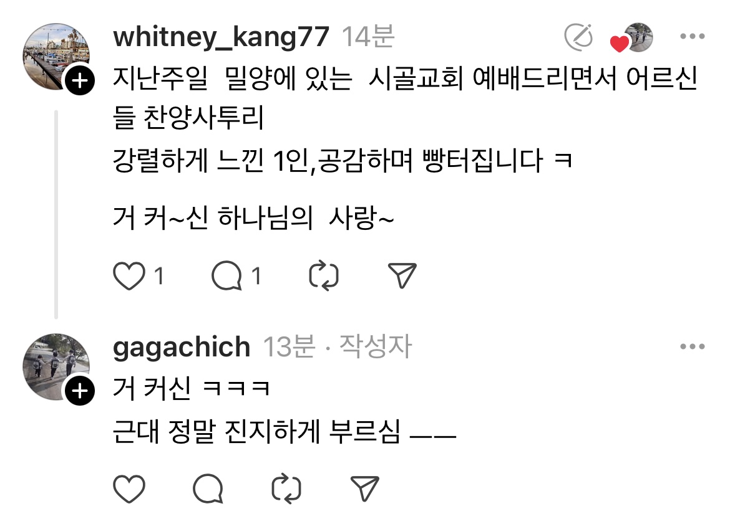
Task: Share gagachich's reply via send icon
Action: tap(364, 488)
